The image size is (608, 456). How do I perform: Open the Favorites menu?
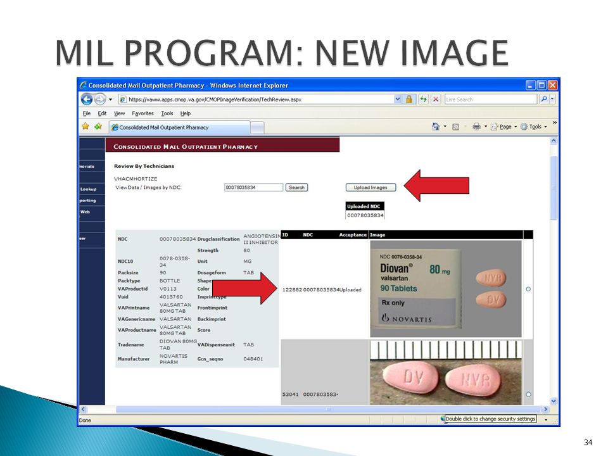(142, 113)
